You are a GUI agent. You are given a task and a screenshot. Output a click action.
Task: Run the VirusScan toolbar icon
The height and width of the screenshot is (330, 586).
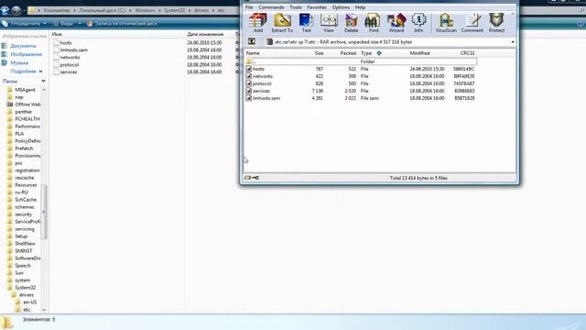tap(446, 23)
